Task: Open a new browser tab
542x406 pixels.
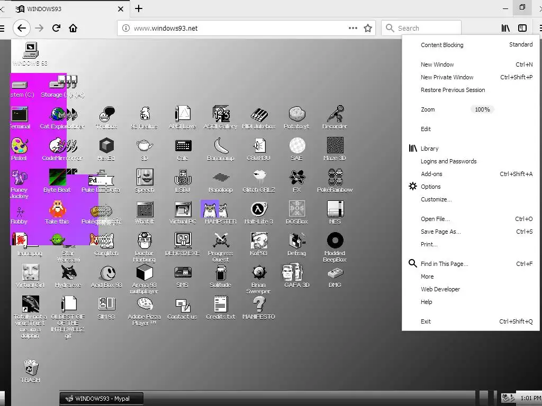Action: click(x=139, y=8)
